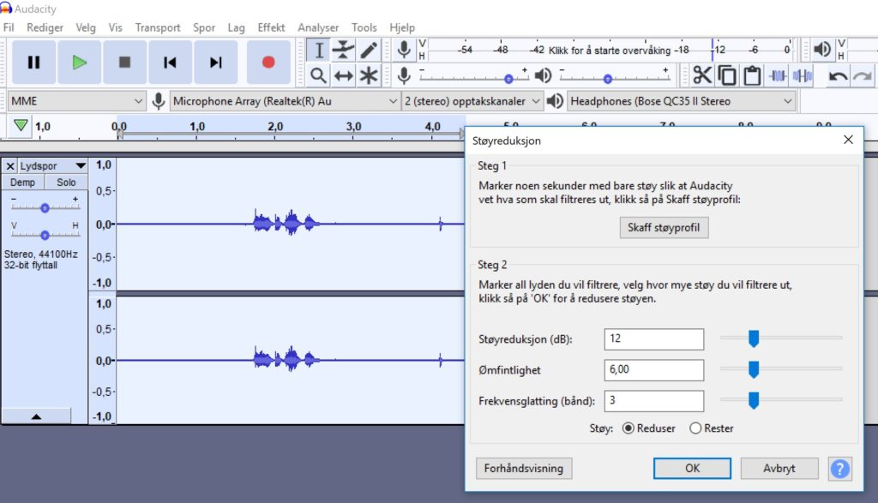Image resolution: width=878 pixels, height=503 pixels.
Task: Click the mixer toolbar speaker icon
Action: [543, 75]
